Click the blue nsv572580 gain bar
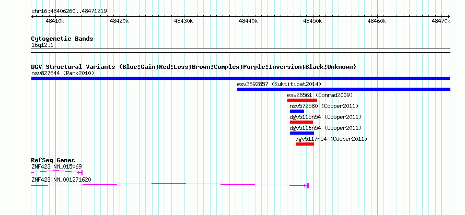Viewport: 465px width, 215px height. [x=297, y=111]
